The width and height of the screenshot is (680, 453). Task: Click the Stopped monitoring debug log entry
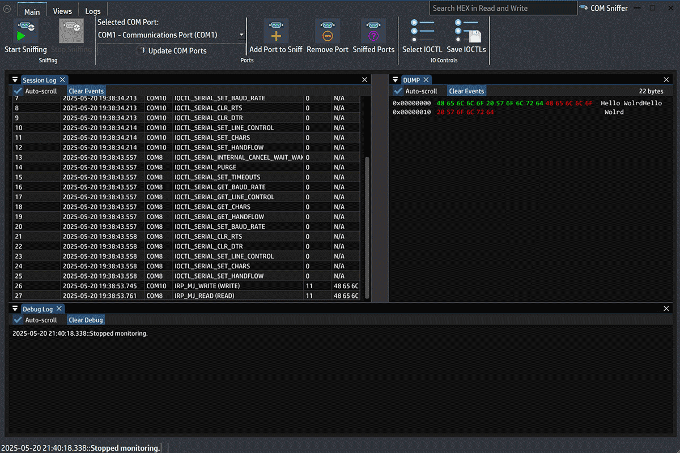80,334
